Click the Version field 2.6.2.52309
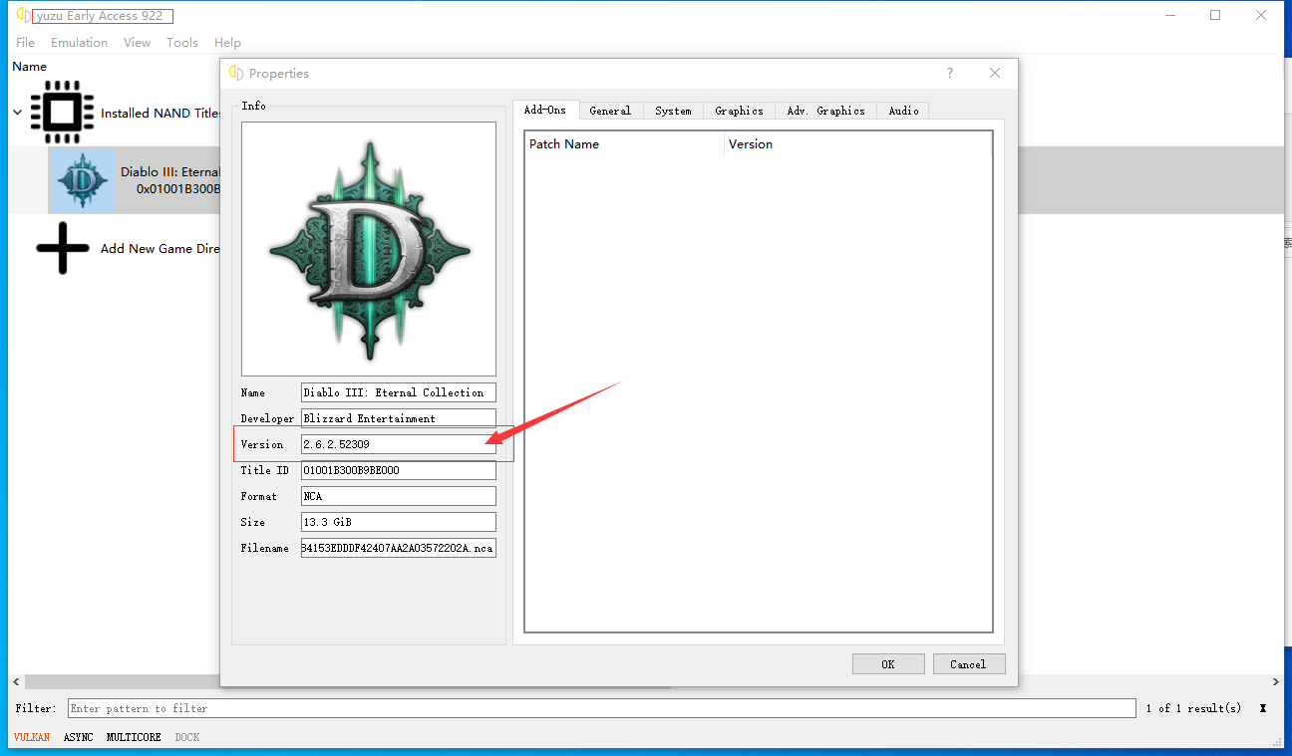This screenshot has width=1292, height=756. pyautogui.click(x=398, y=444)
